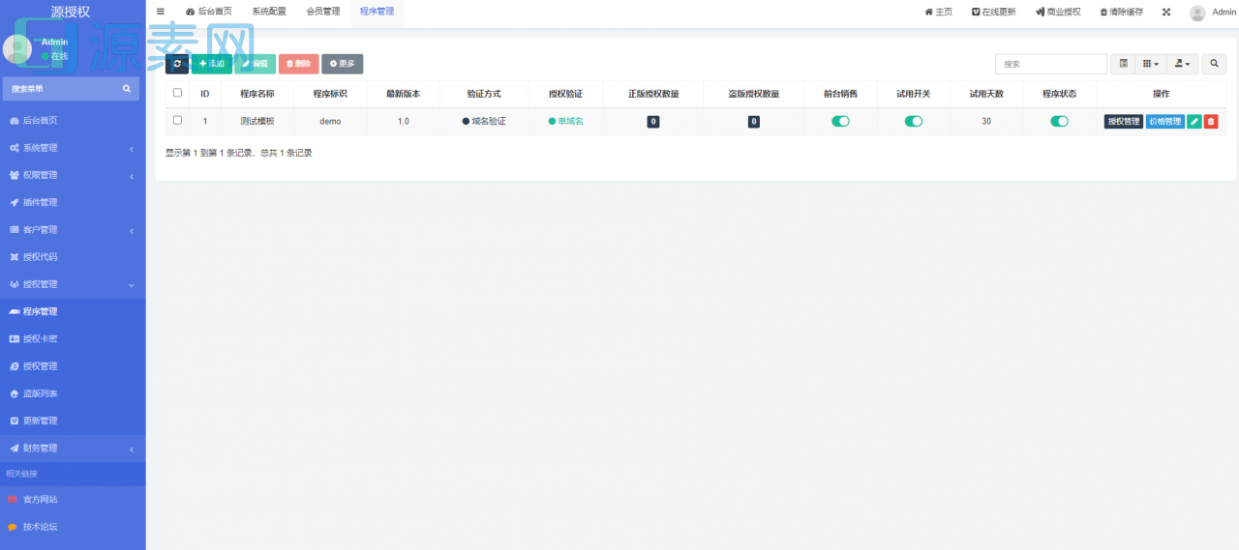Click the green 添加 add button
The width and height of the screenshot is (1239, 550).
pyautogui.click(x=212, y=64)
